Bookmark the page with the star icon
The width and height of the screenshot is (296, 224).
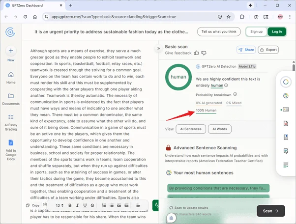[229, 17]
